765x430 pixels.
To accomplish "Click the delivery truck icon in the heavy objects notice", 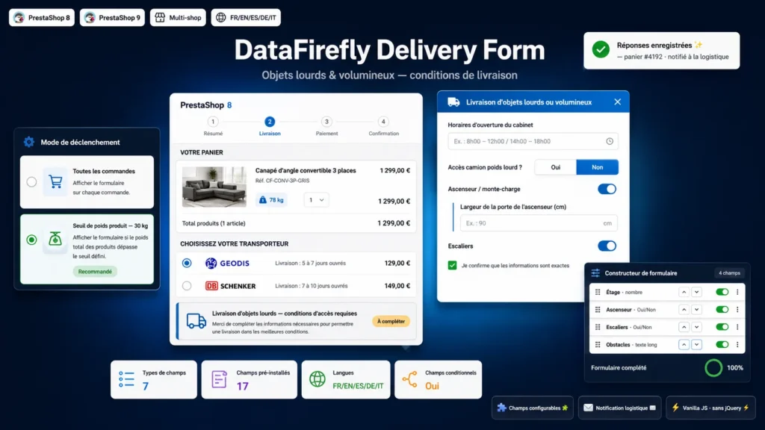I will pyautogui.click(x=196, y=321).
